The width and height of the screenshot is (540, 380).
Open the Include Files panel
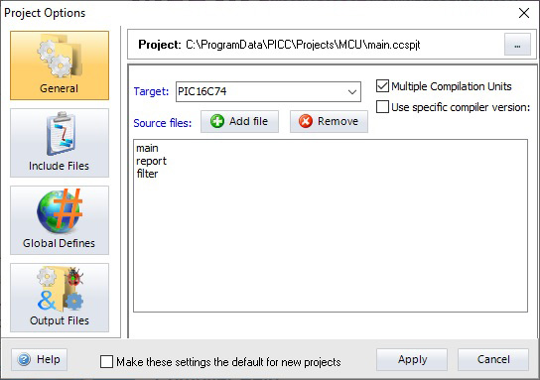click(60, 143)
